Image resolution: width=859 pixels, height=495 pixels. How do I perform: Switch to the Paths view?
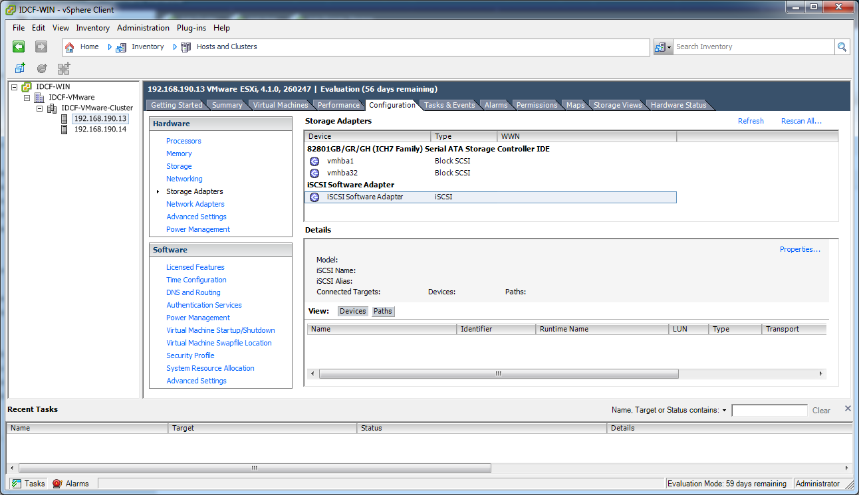pyautogui.click(x=382, y=310)
